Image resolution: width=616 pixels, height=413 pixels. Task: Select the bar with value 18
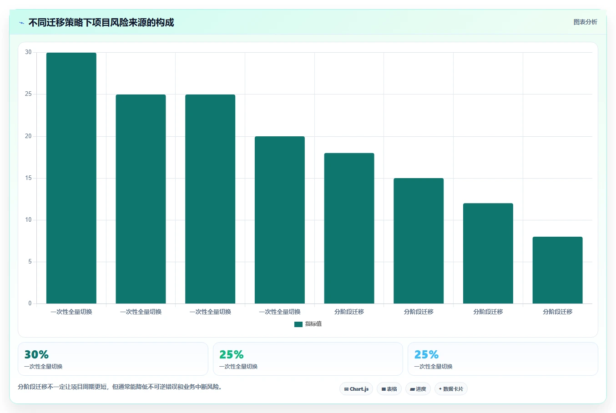point(349,228)
